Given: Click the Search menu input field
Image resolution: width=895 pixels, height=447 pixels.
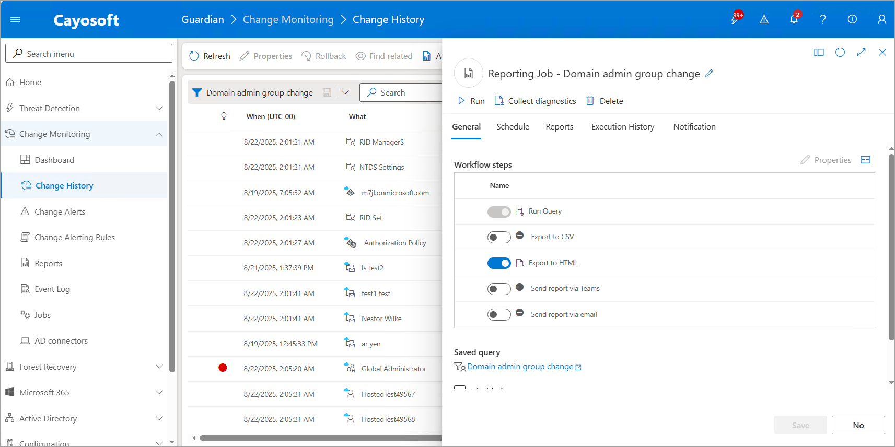Looking at the screenshot, I should (x=89, y=53).
